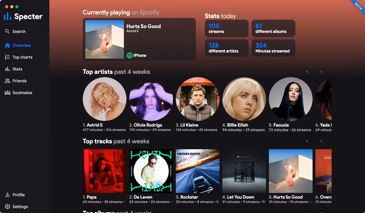The width and height of the screenshot is (365, 213).
Task: Advance the Top tracks carousel forward
Action: point(321,141)
